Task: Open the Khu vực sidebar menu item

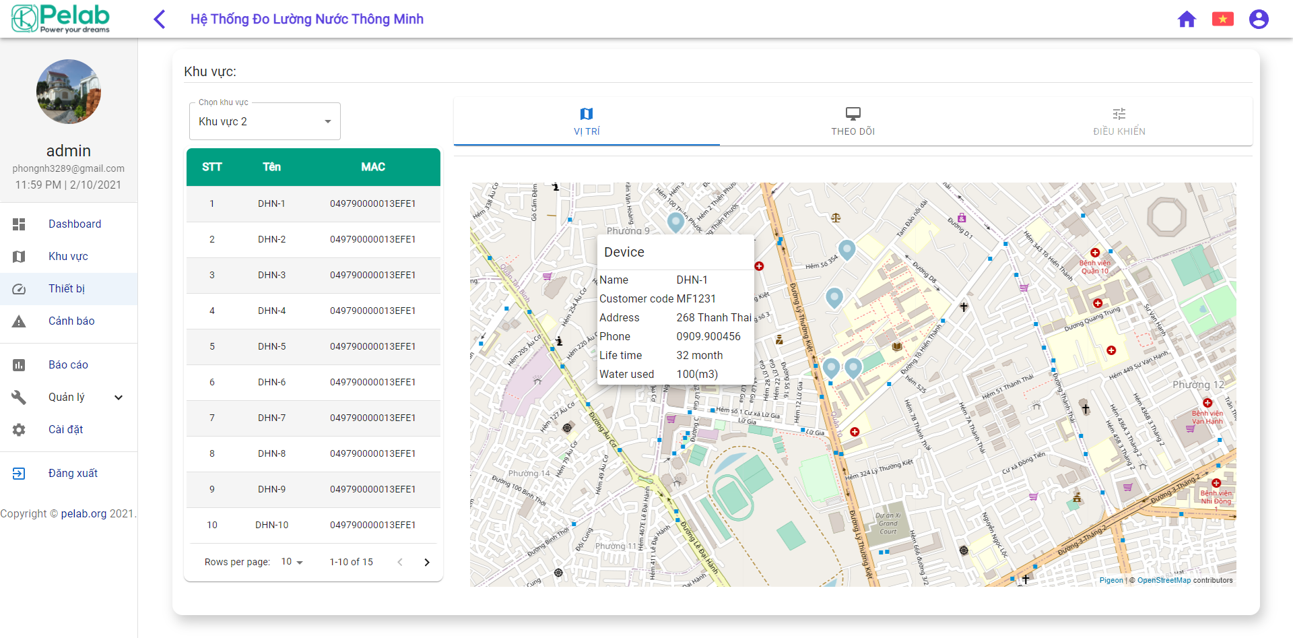Action: (68, 257)
